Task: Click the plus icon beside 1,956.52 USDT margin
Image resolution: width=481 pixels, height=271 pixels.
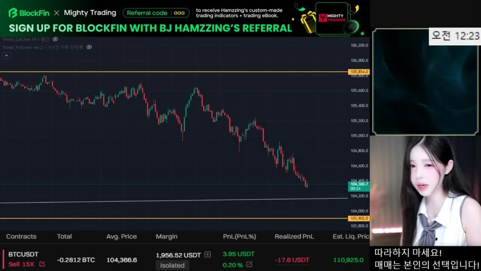Action: (207, 255)
